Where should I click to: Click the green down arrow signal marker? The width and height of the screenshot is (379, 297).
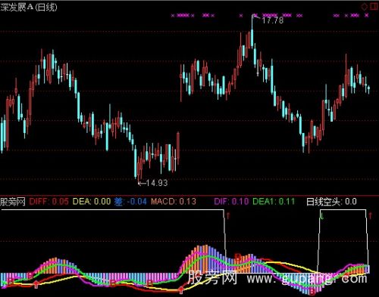point(322,216)
